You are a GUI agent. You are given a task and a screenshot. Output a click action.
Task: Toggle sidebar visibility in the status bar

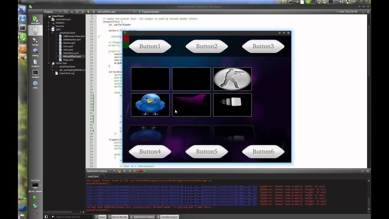point(46,217)
